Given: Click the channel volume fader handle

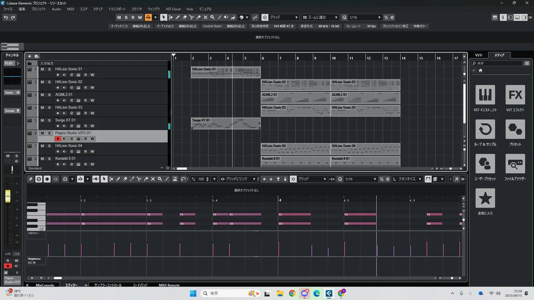Looking at the screenshot, I should coord(8,196).
